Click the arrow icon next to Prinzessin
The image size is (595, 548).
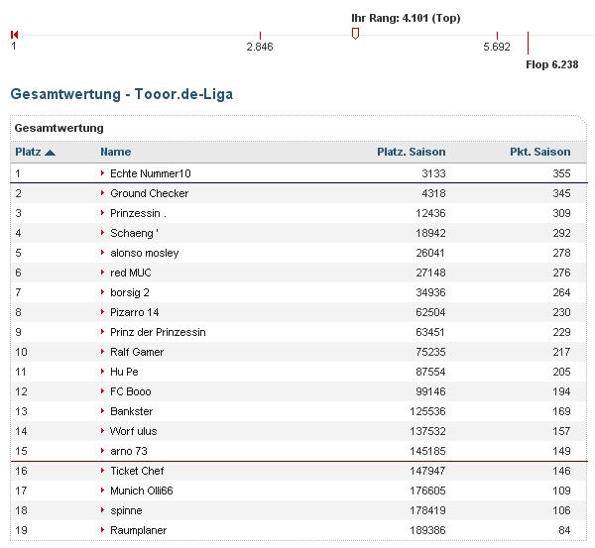(103, 213)
